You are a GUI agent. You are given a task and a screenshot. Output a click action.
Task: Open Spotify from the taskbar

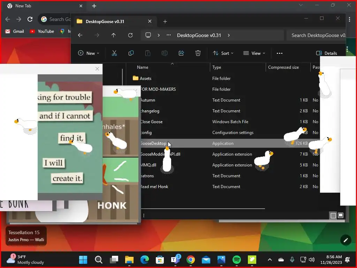(237, 260)
